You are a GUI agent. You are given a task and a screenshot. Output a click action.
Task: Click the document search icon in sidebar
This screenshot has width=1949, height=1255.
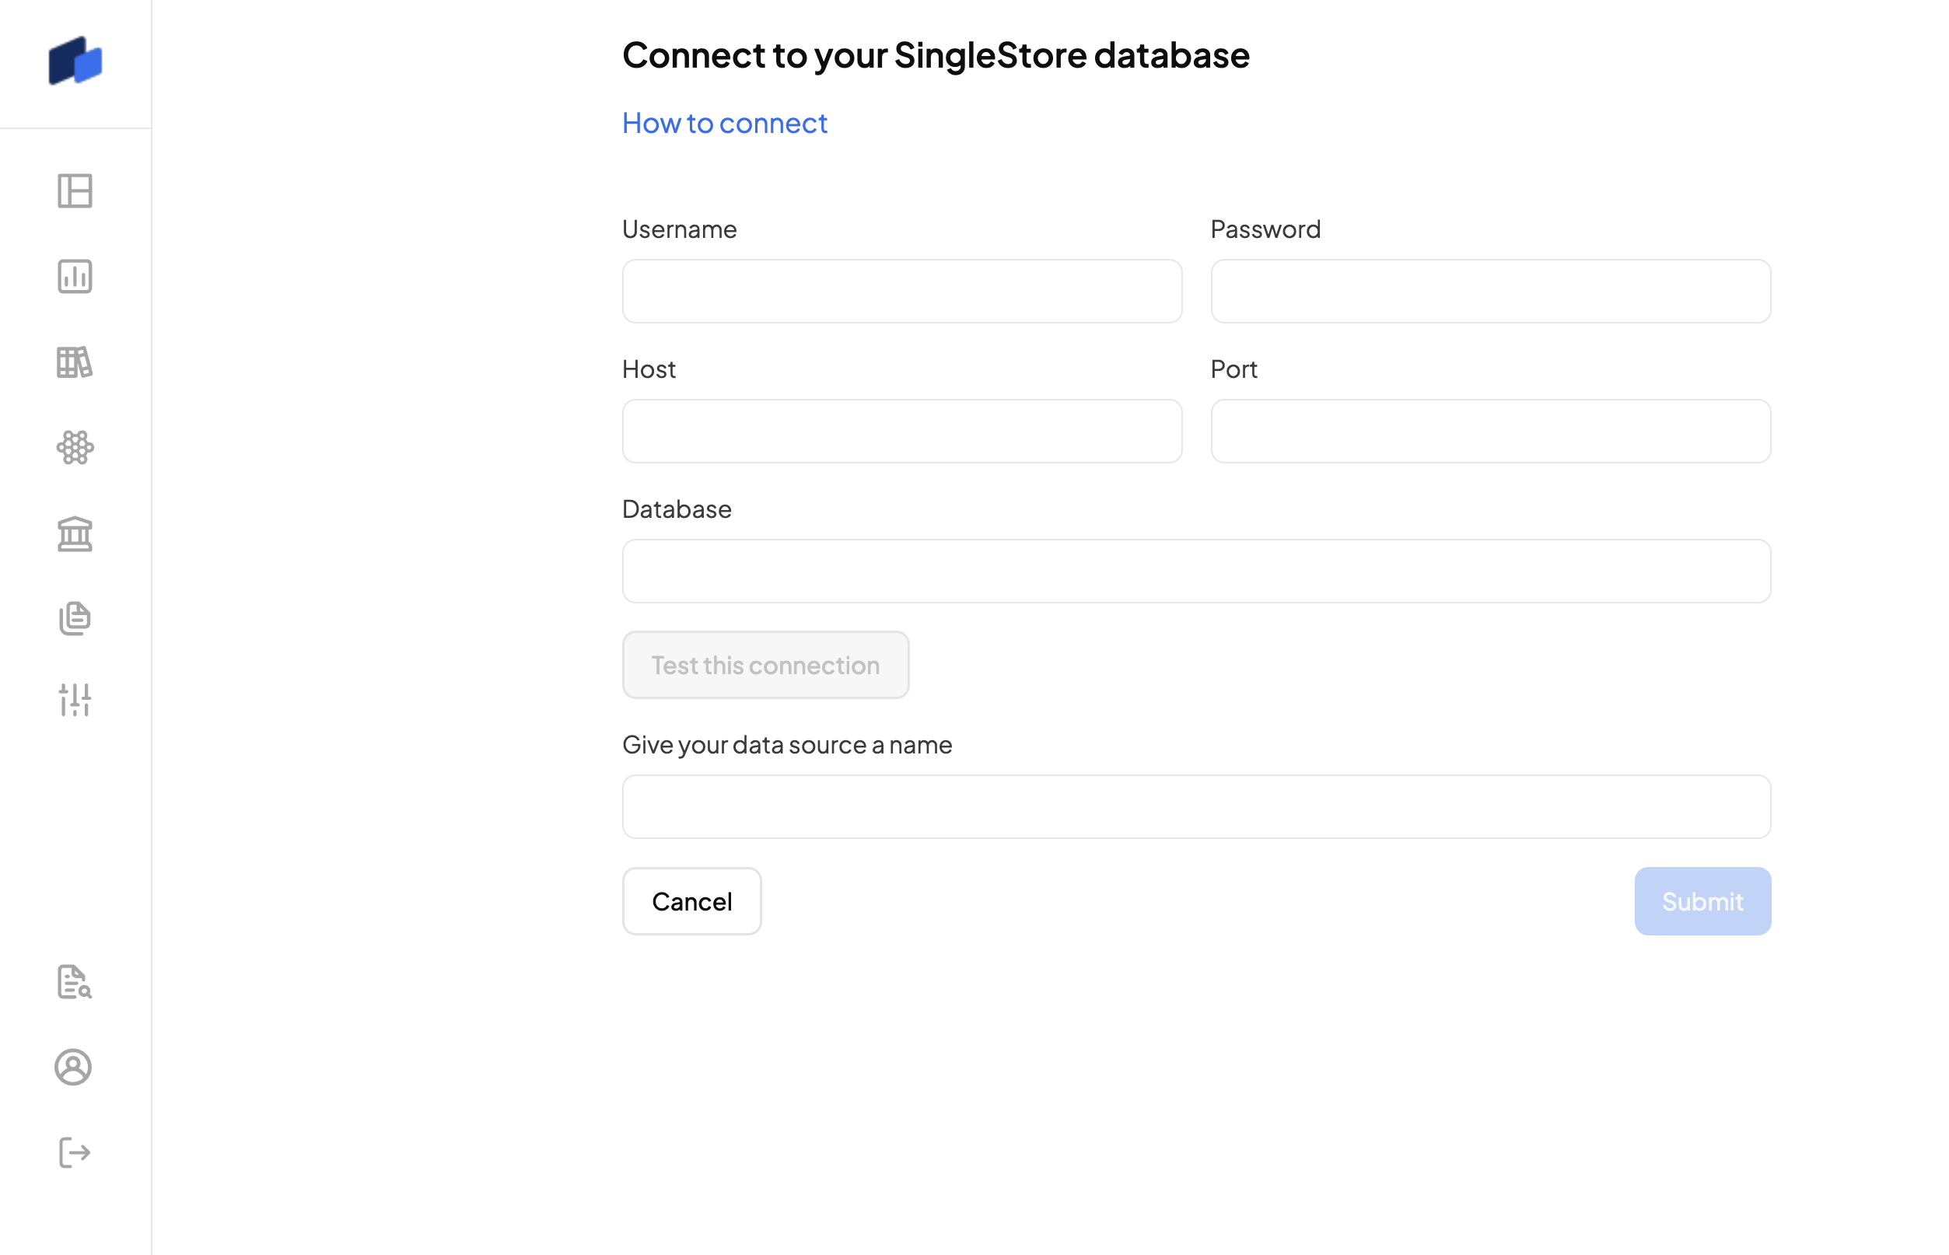tap(75, 982)
